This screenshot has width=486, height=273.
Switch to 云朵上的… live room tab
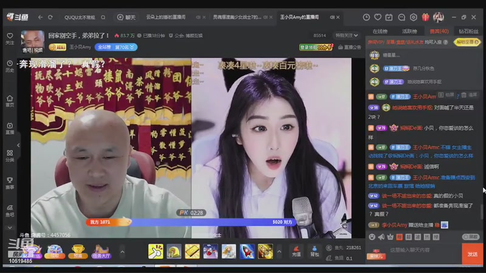166,17
